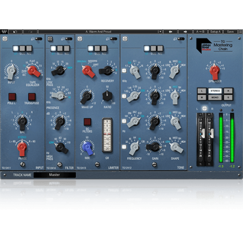Click the Presence frequency knob
The image size is (243, 244).
click(x=59, y=96)
